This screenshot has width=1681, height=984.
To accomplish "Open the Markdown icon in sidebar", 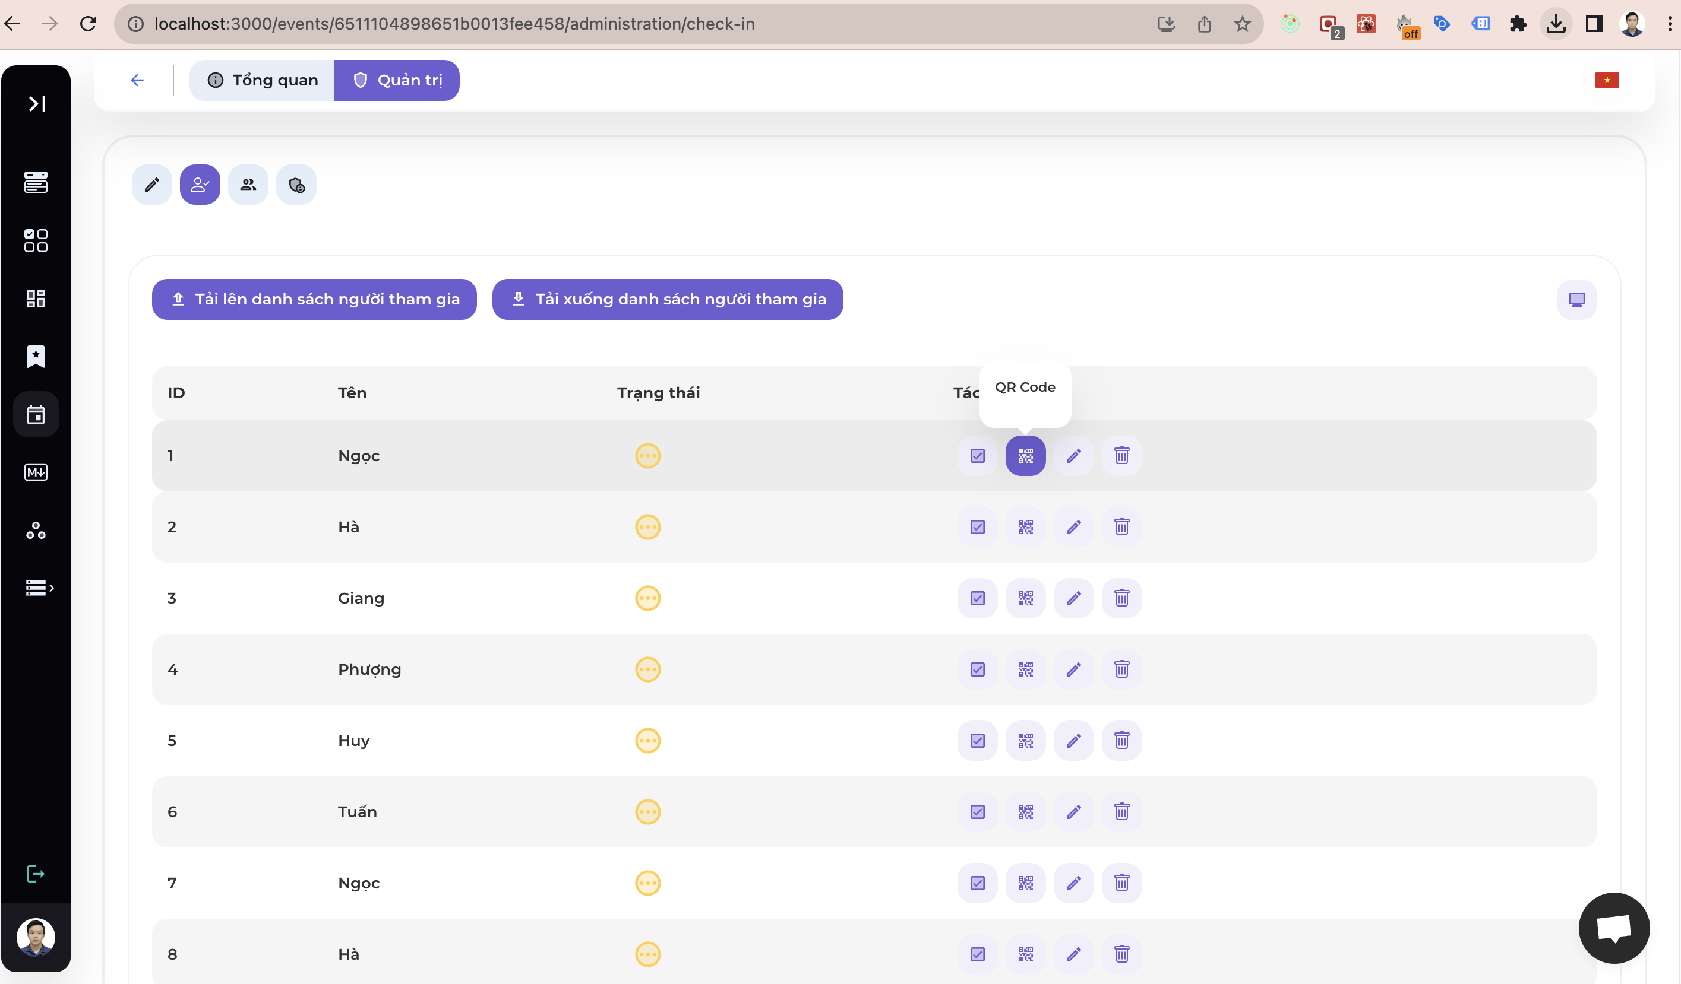I will coord(36,472).
